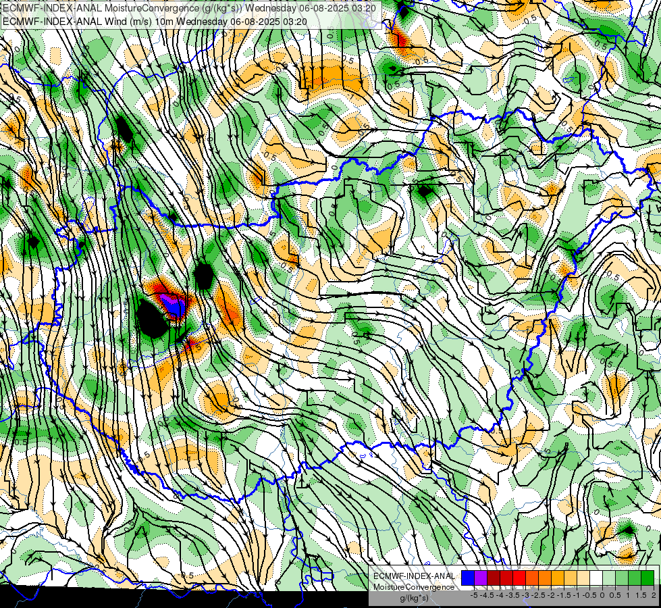The image size is (661, 608).
Task: Click the -4 tick label in the legend
Action: tap(500, 595)
